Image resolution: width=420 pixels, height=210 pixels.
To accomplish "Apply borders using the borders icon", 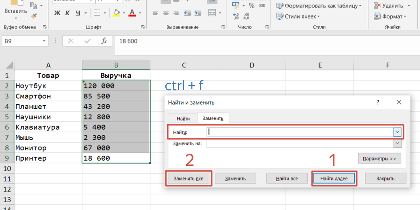I will (x=97, y=13).
